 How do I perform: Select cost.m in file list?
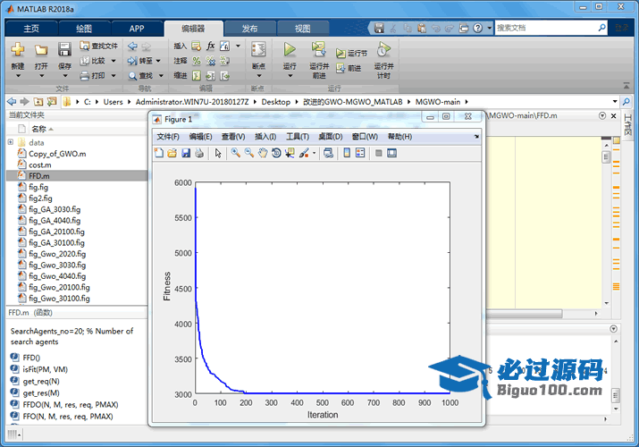point(40,164)
